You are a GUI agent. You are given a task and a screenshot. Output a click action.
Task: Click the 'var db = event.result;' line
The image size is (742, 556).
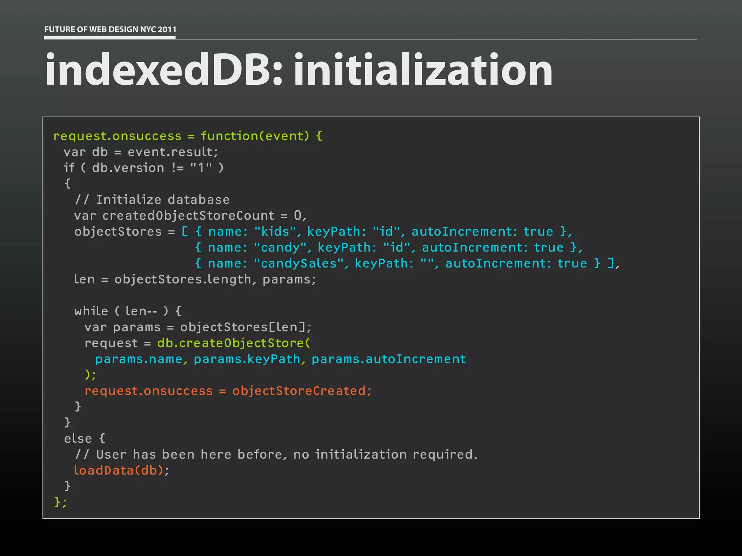coord(141,152)
